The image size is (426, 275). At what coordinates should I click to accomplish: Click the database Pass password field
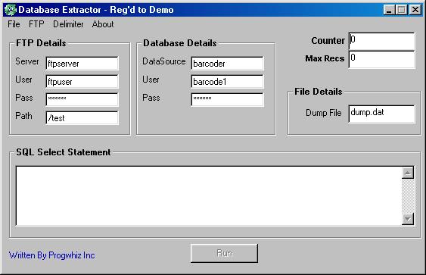click(x=228, y=99)
